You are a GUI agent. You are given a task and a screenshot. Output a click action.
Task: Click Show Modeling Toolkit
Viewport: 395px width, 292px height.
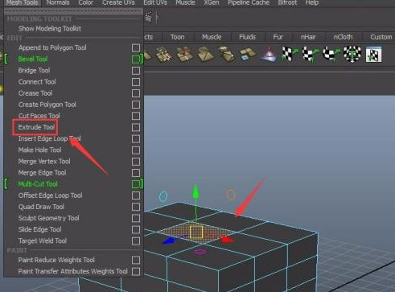[50, 28]
